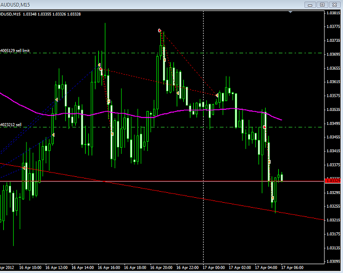The height and width of the screenshot is (273, 343).
Task: Click the orange arrow near 16 Apr 12:00 at 1.03455
Action: click(x=53, y=135)
